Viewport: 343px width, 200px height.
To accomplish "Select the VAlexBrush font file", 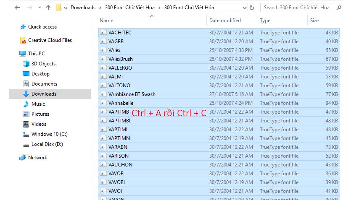I will pyautogui.click(x=219, y=59).
